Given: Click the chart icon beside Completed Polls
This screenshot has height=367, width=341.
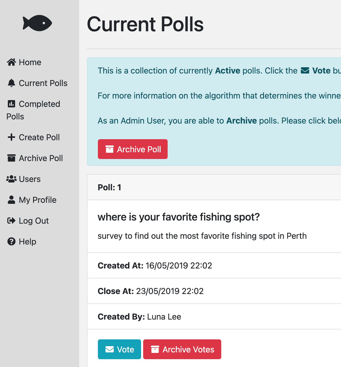Looking at the screenshot, I should click(x=11, y=104).
